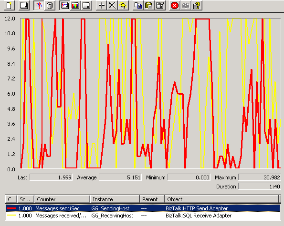Open the Properties toolbar icon
284x226 pixels.
click(x=160, y=6)
